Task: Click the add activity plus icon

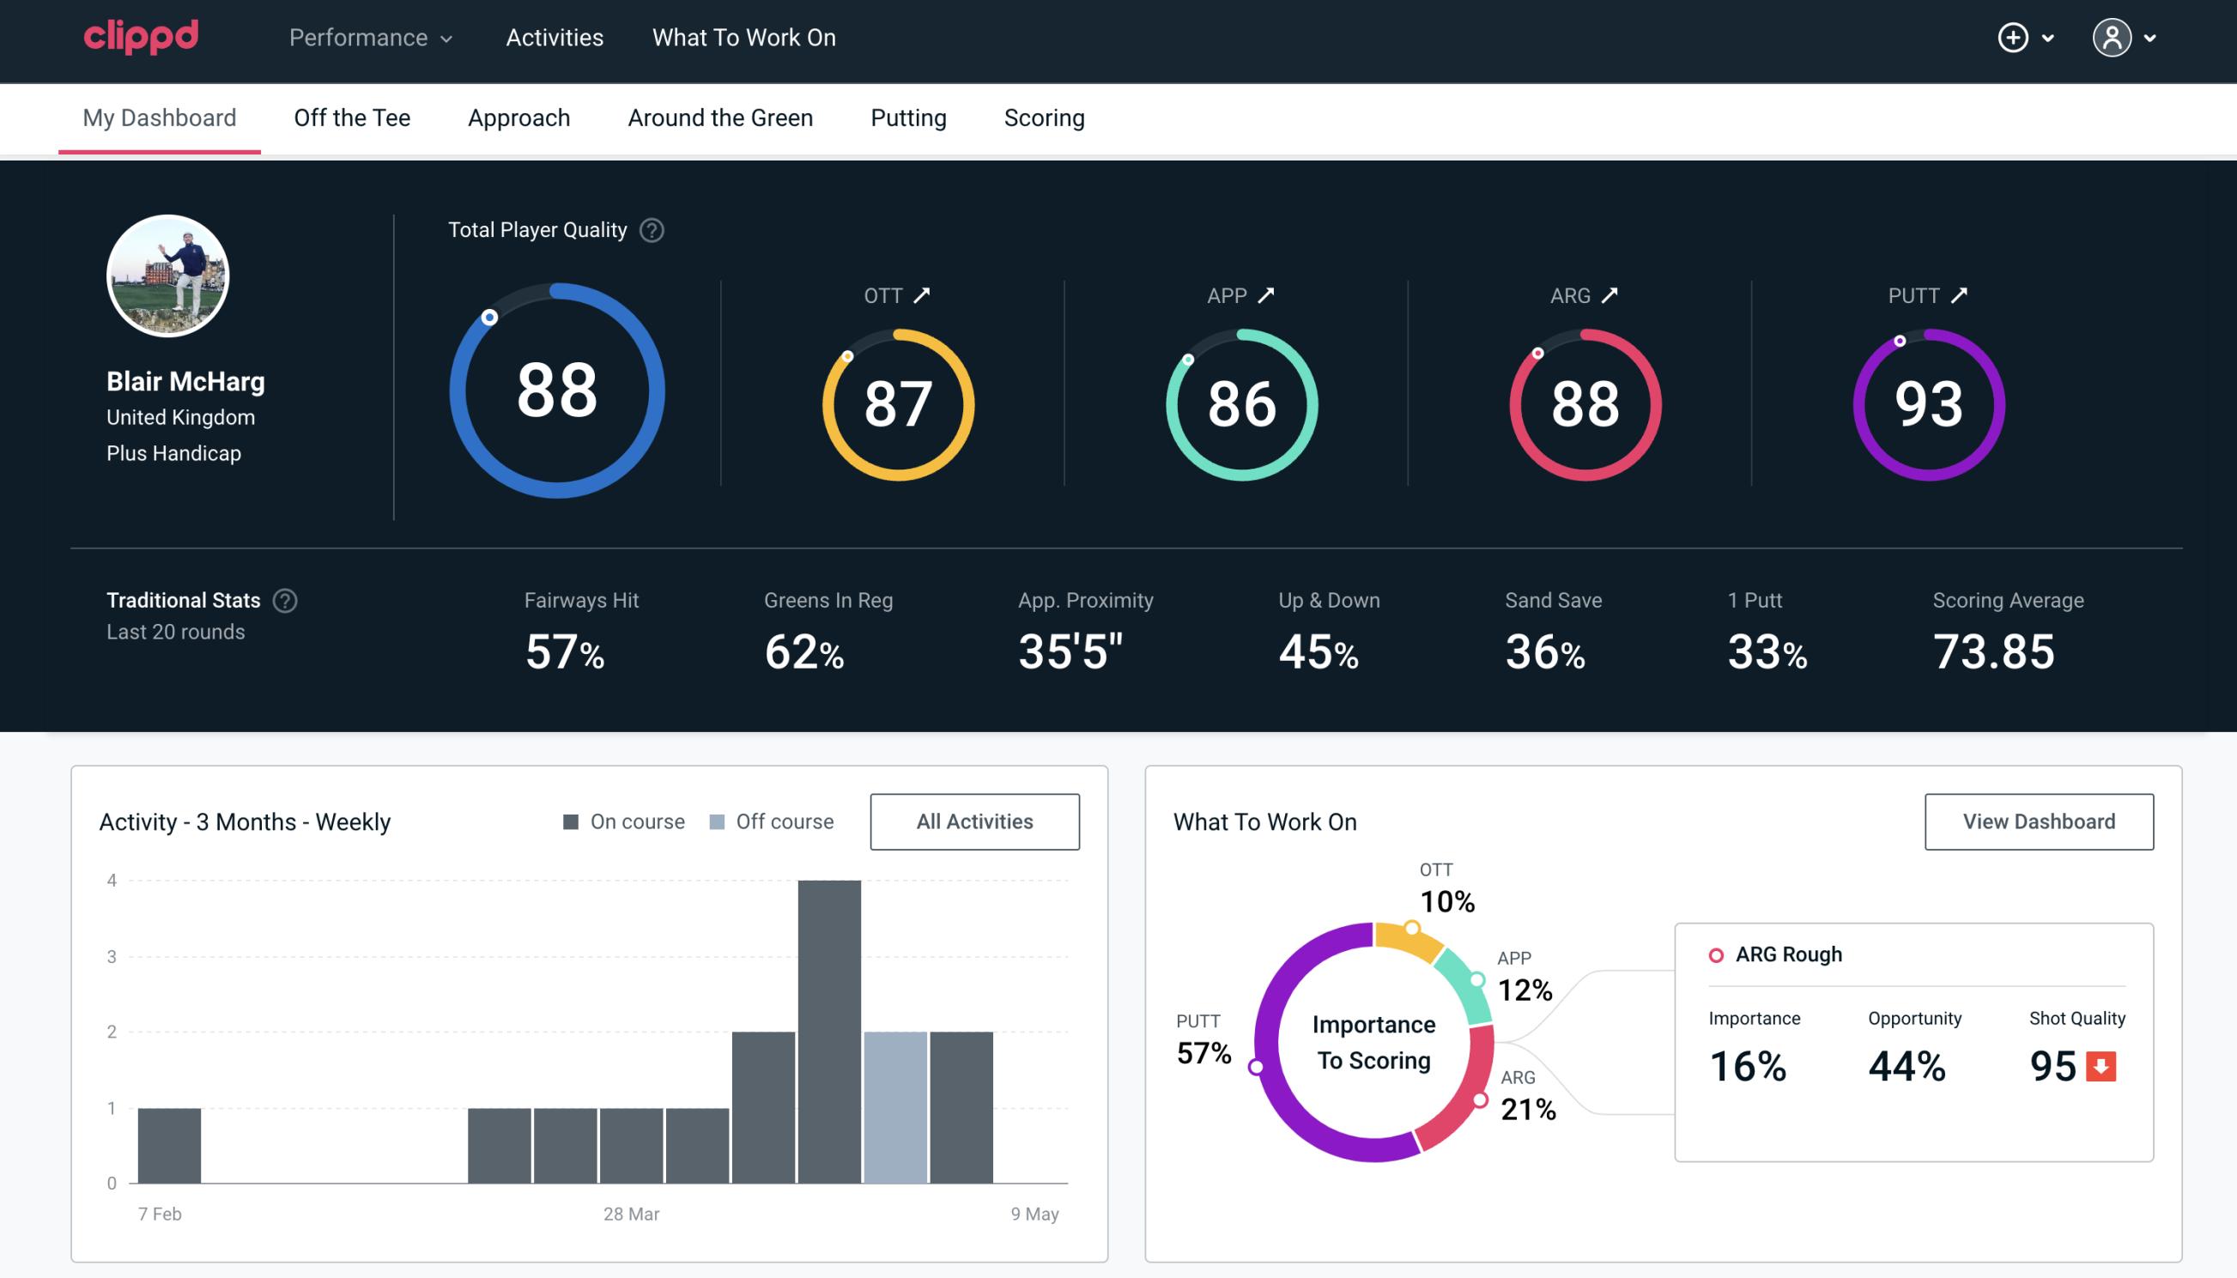Action: click(x=2013, y=37)
